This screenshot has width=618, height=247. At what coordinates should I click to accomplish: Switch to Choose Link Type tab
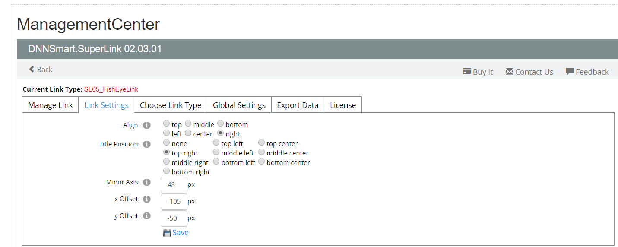171,105
